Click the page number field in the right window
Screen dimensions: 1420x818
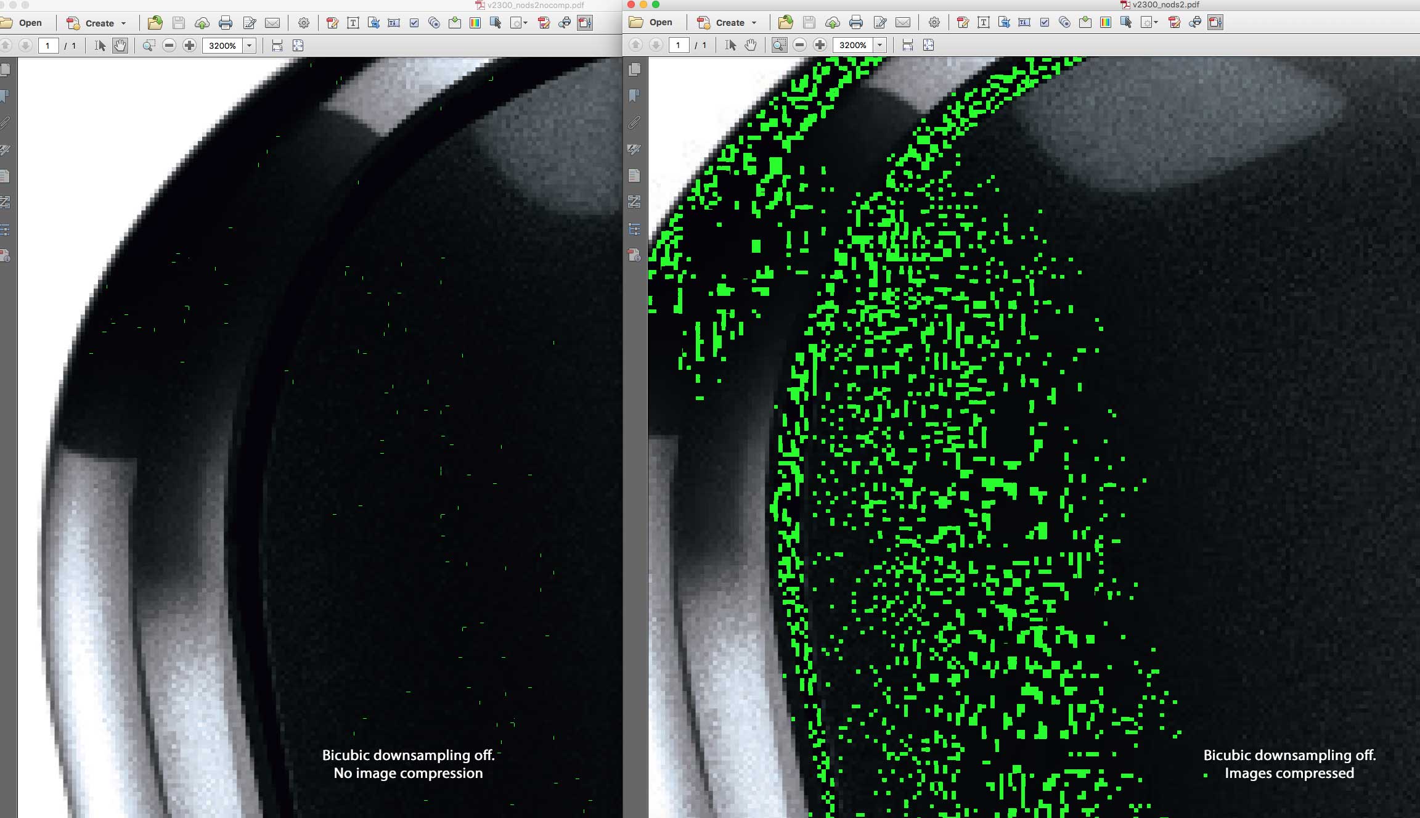coord(679,45)
